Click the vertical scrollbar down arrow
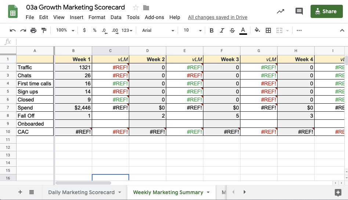Image resolution: width=348 pixels, height=200 pixels. (x=346, y=177)
